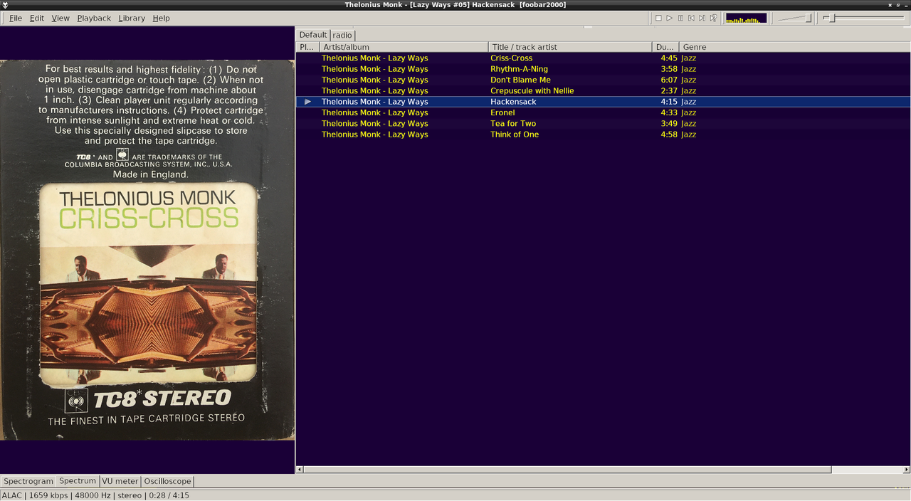Switch to the Spectrogram tab
Image resolution: width=911 pixels, height=501 pixels.
pos(28,481)
